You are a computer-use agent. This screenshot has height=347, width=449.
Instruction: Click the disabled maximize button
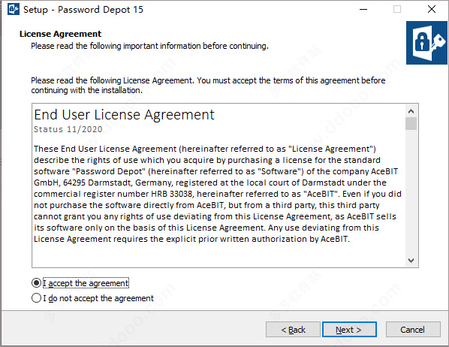397,10
